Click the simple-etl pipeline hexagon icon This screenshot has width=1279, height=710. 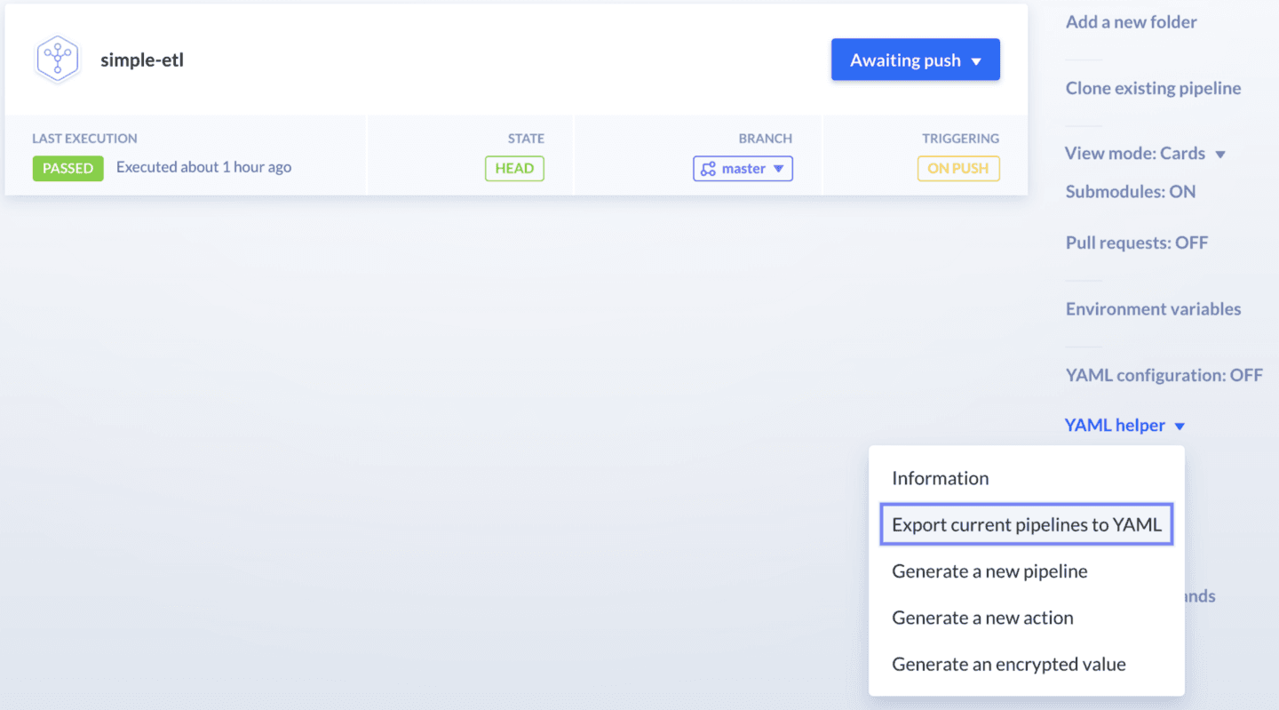click(x=57, y=59)
